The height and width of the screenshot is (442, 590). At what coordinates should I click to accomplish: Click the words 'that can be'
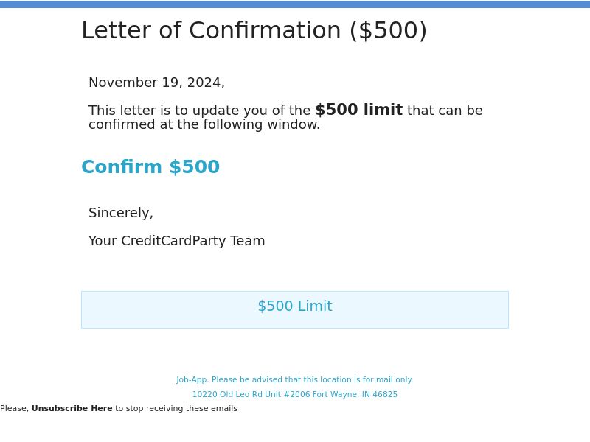tap(445, 111)
